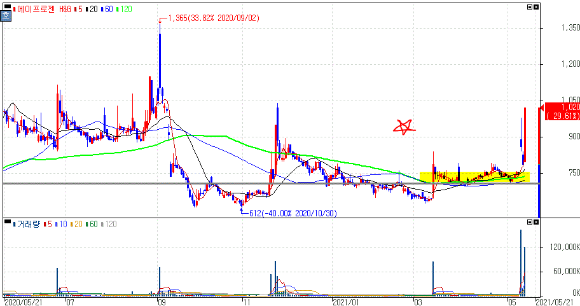Screen dimensions: 580x306
Task: Select the volume 60-day average legend
Action: tap(92, 224)
